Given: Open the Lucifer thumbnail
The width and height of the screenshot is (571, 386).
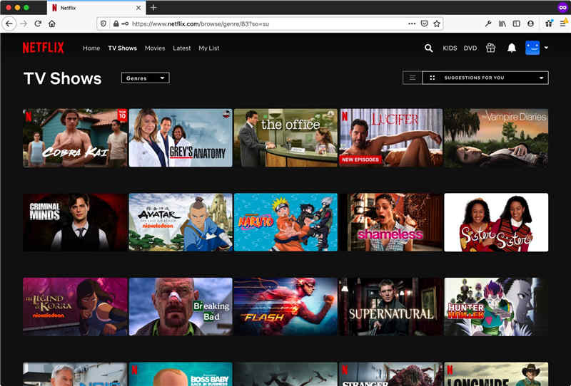Looking at the screenshot, I should click(x=391, y=137).
